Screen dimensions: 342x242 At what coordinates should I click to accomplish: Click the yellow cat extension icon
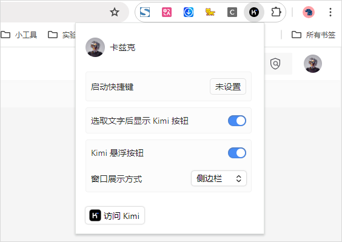point(210,12)
